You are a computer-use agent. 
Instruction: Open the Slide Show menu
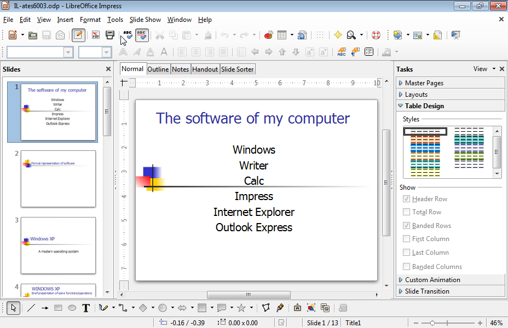point(145,20)
